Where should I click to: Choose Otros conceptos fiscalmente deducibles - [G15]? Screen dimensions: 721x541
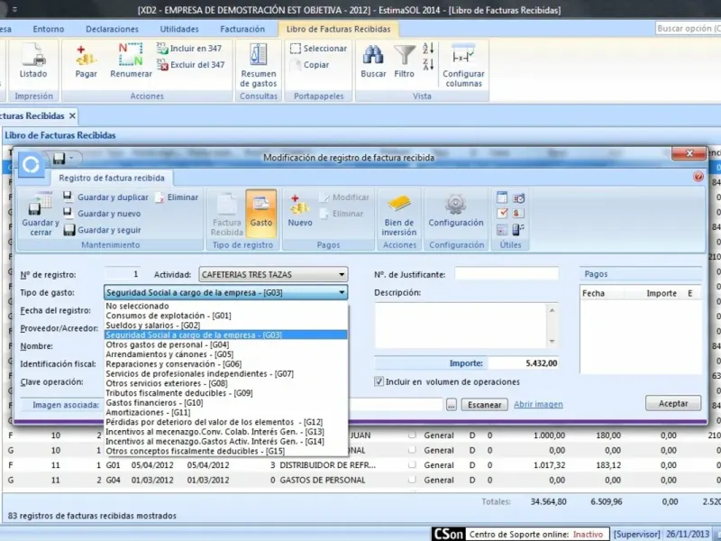226,451
